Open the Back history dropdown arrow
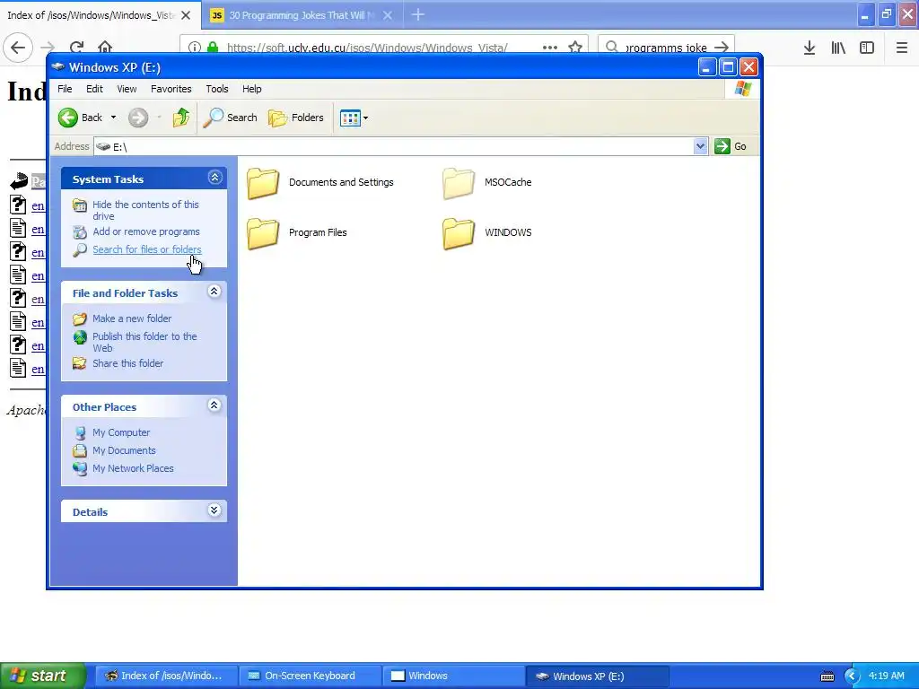 tap(113, 118)
